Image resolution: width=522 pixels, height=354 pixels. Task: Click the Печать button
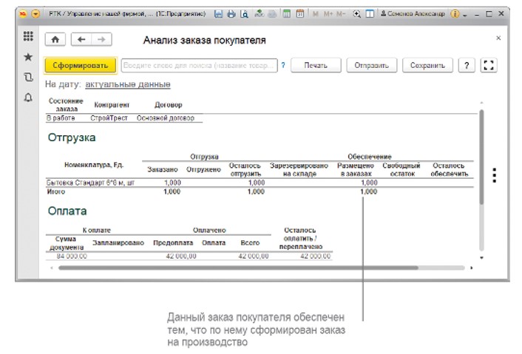click(315, 65)
